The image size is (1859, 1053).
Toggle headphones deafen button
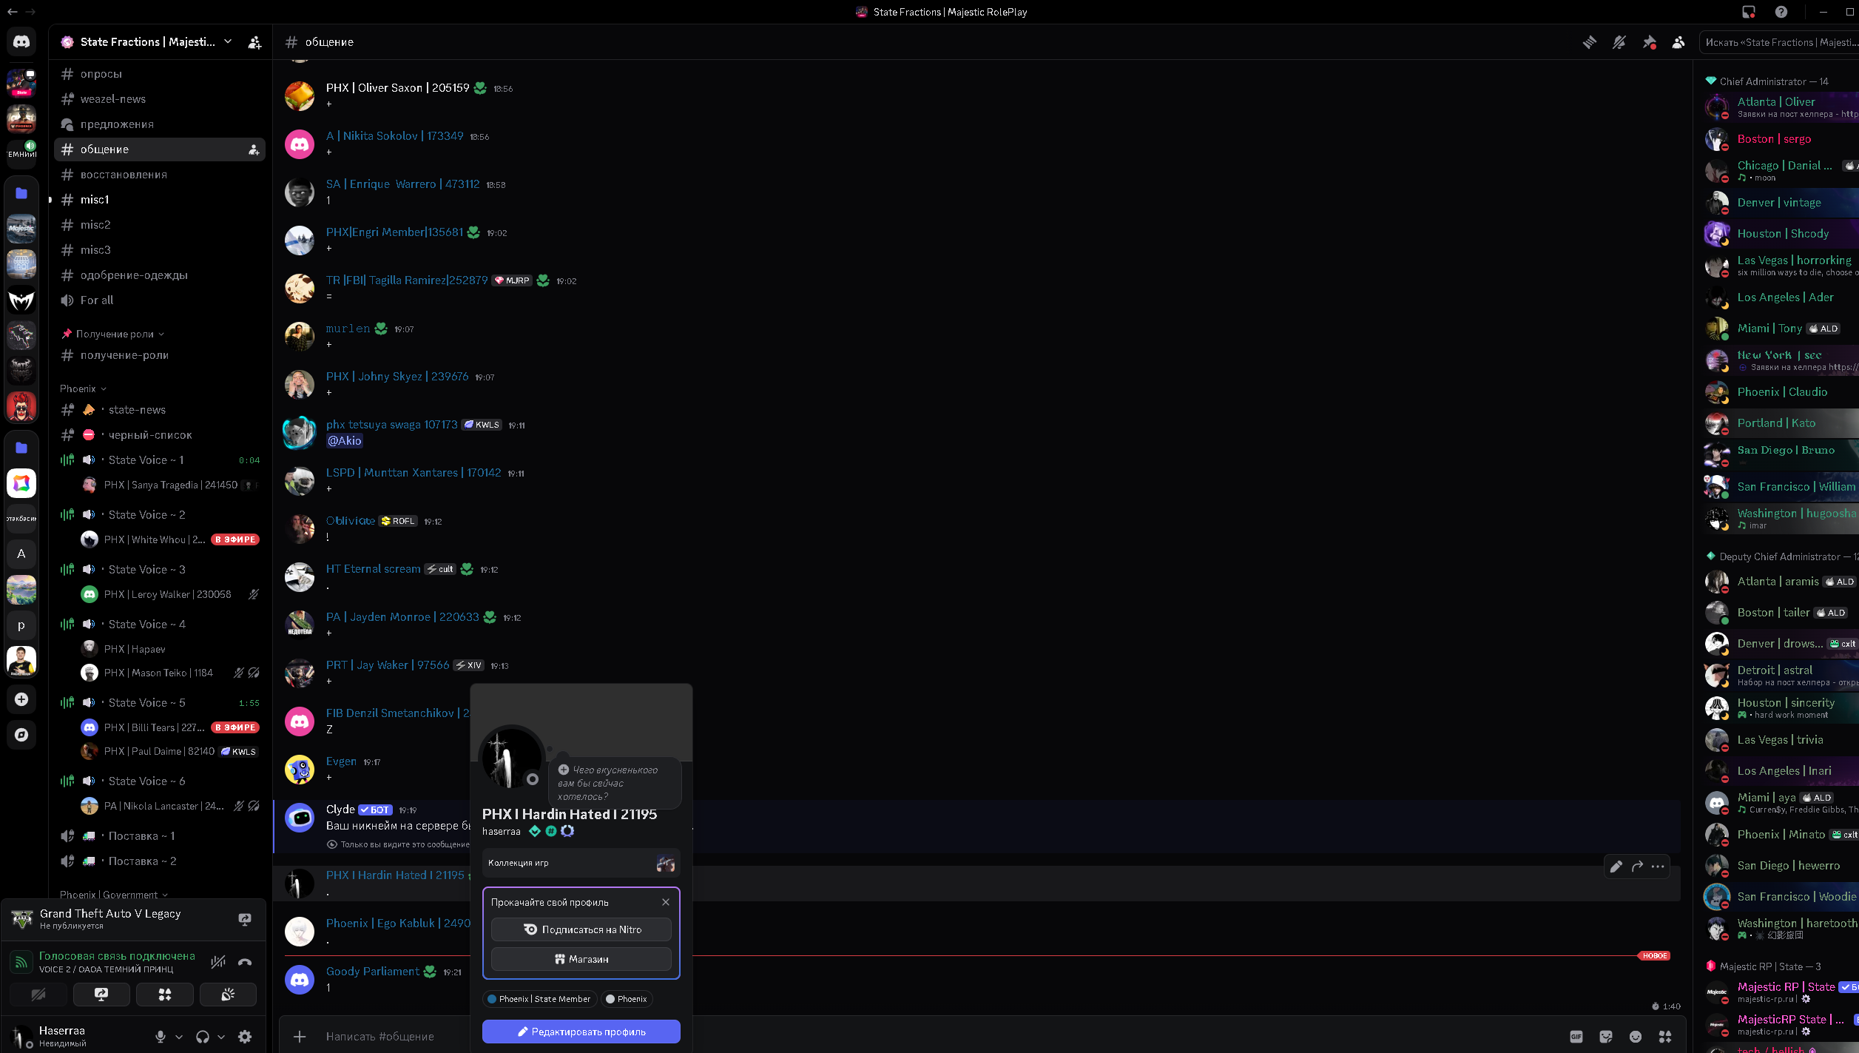(202, 1037)
